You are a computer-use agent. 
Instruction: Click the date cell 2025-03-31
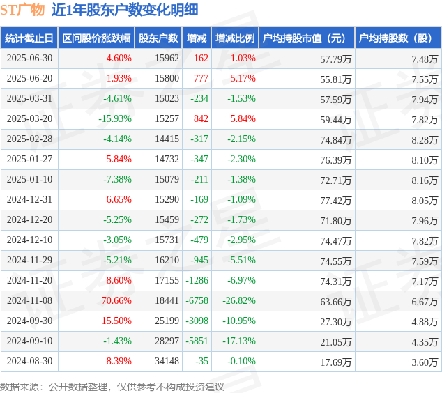tap(29, 99)
